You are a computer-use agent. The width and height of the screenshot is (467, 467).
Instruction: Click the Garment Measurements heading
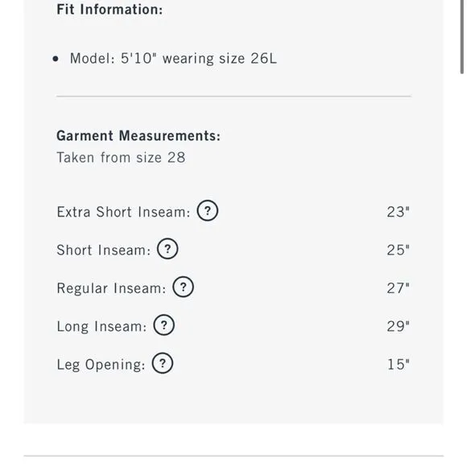coord(138,135)
